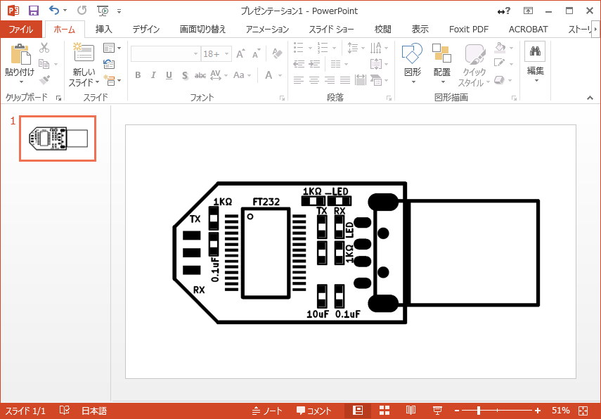The height and width of the screenshot is (419, 601).
Task: Switch to the Foxit PDF tab
Action: point(468,29)
